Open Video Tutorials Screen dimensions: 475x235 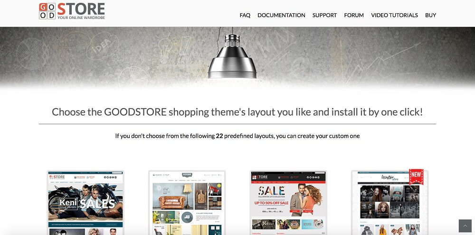(394, 15)
